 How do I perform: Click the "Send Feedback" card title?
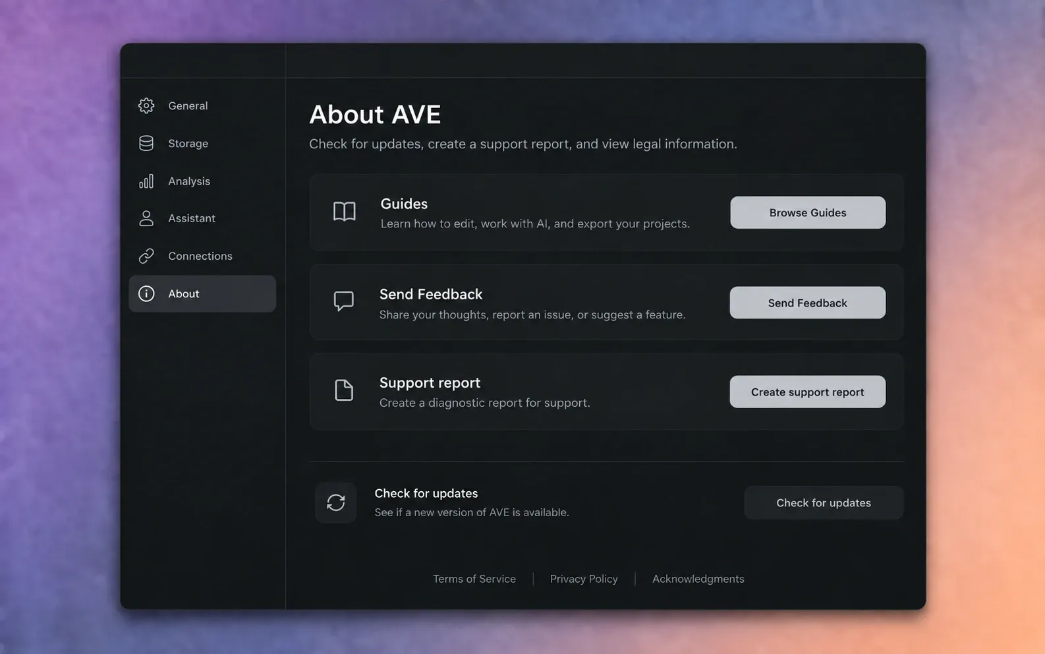point(431,294)
